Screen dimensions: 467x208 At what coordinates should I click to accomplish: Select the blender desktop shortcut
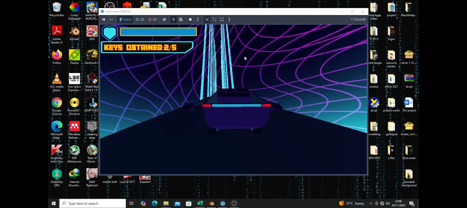coord(74,33)
